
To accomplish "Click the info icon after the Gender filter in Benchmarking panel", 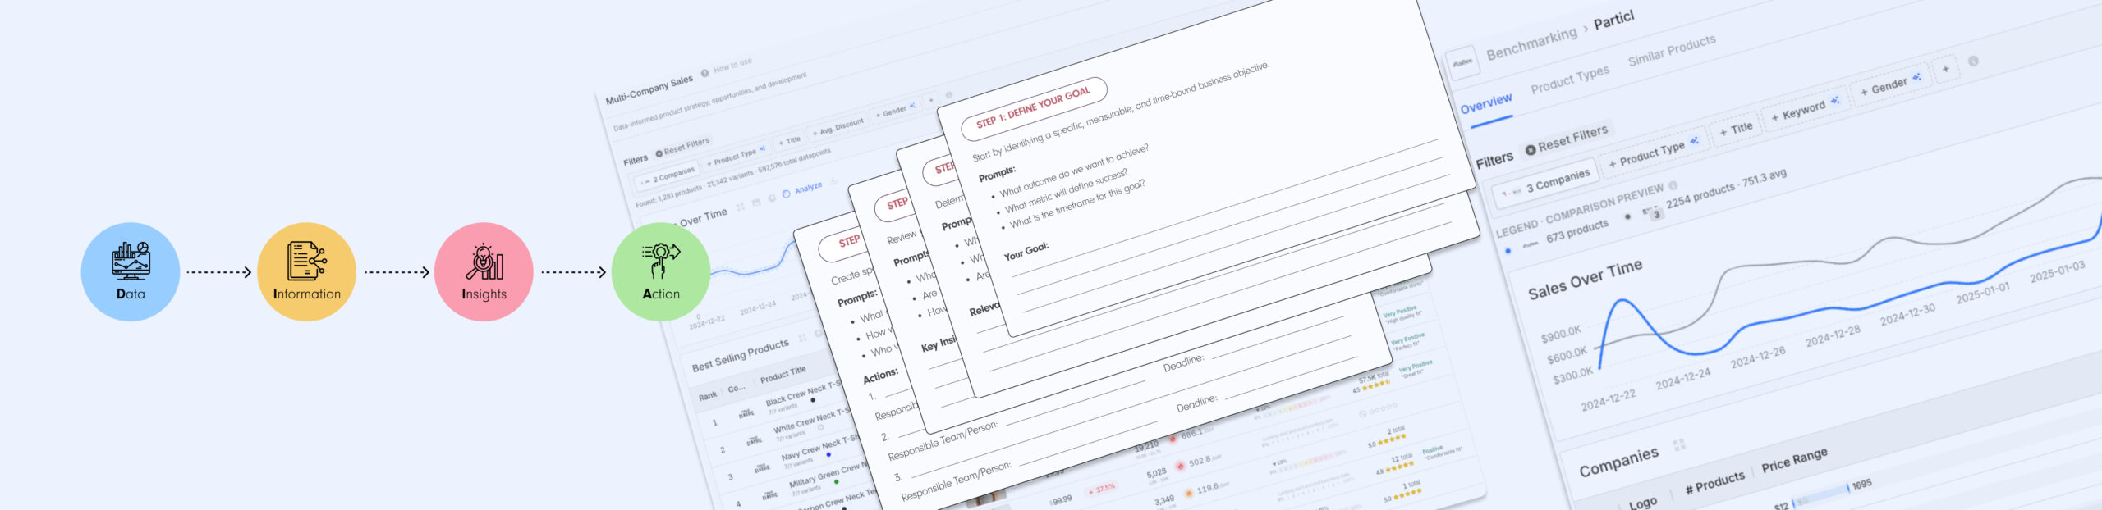I will pyautogui.click(x=1973, y=61).
